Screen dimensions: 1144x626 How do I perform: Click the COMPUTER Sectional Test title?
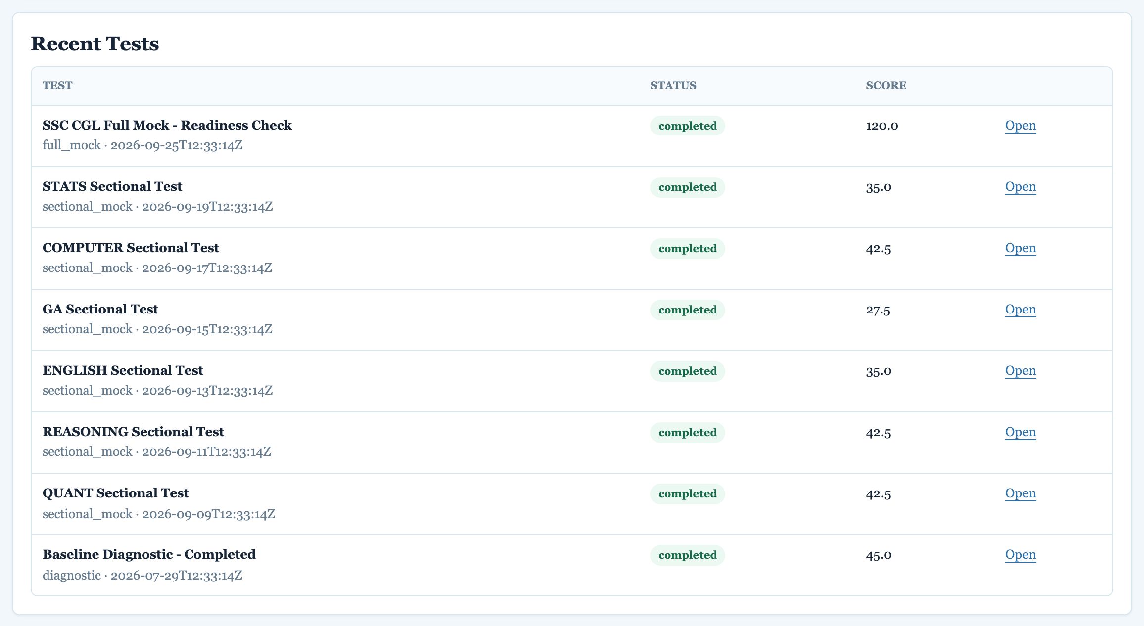(131, 248)
